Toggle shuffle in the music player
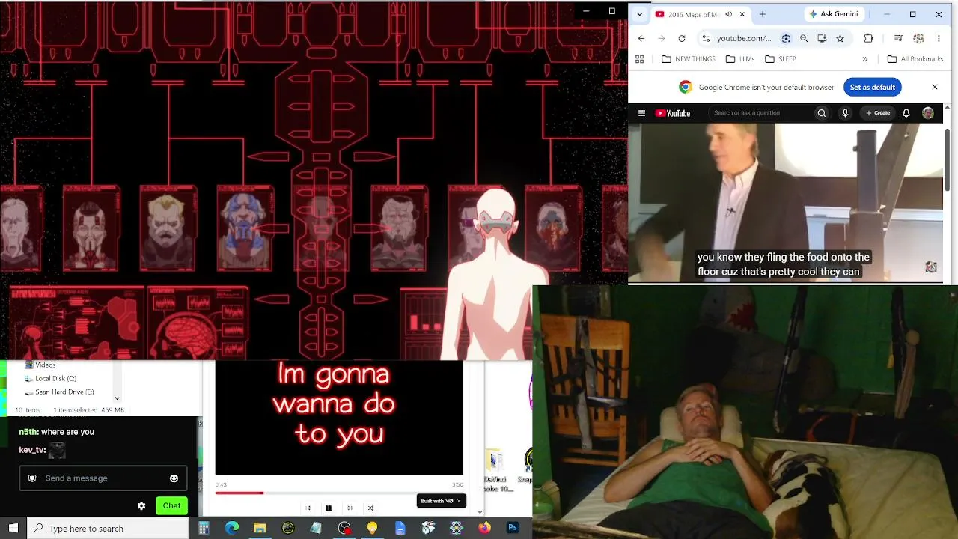 pos(370,508)
